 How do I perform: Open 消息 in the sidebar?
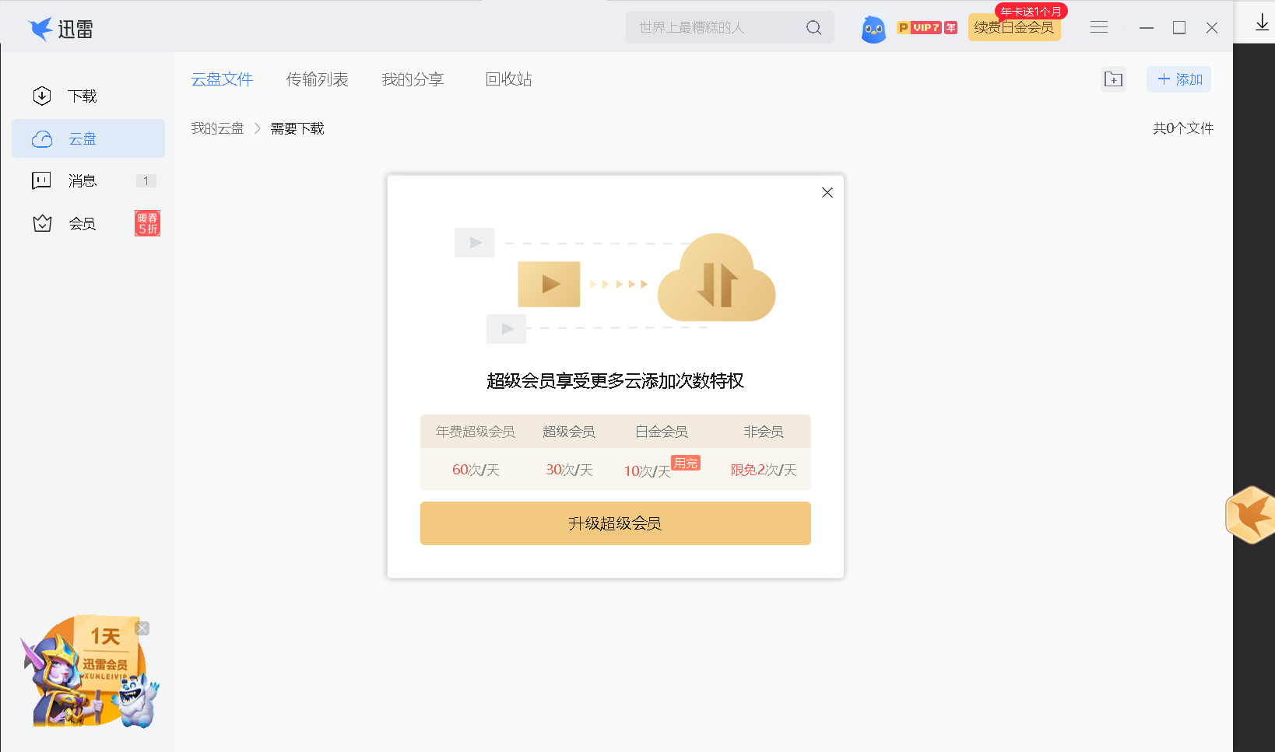(82, 181)
